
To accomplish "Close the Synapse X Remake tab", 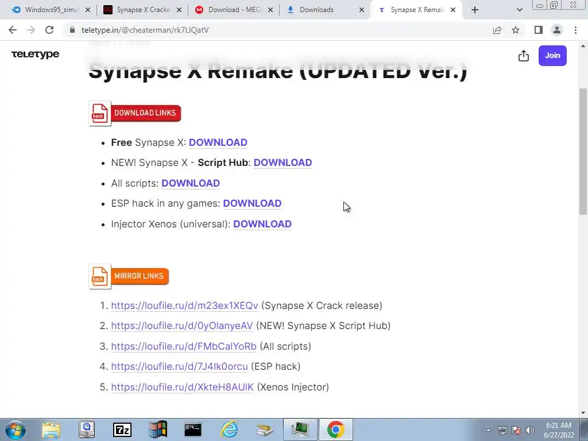I will tap(453, 10).
